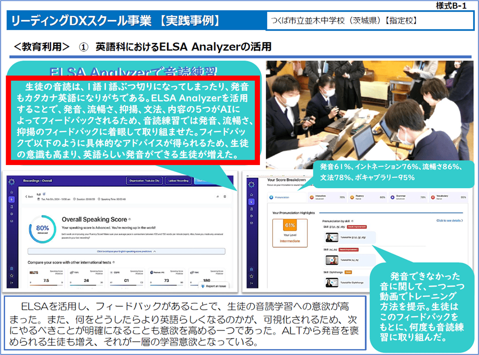The width and height of the screenshot is (479, 355).
Task: Click trash icon on the recording header
Action: click(225, 196)
